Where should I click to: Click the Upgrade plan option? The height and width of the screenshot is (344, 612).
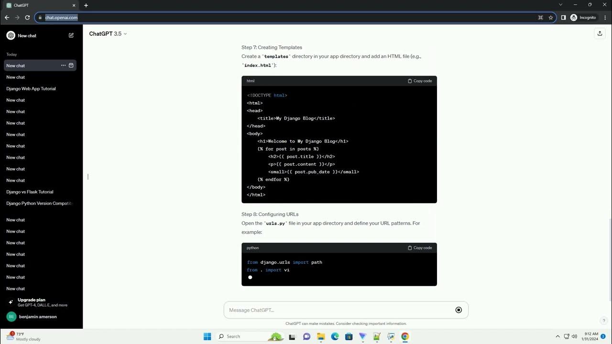pyautogui.click(x=41, y=302)
